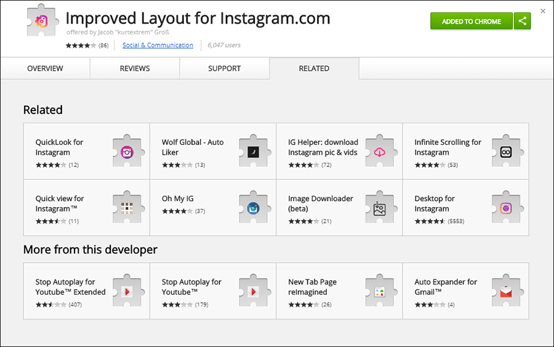Click the Desktop for Instagram title
This screenshot has height=347, width=554.
tap(435, 203)
